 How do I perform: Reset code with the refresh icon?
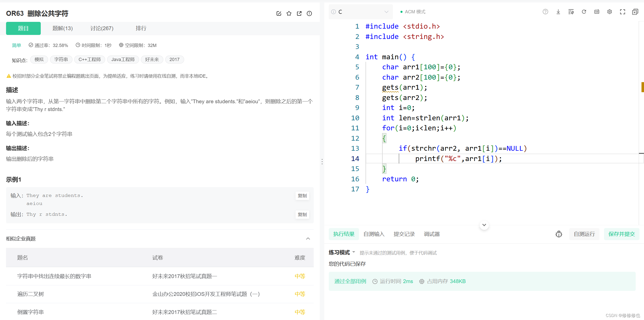coord(584,12)
